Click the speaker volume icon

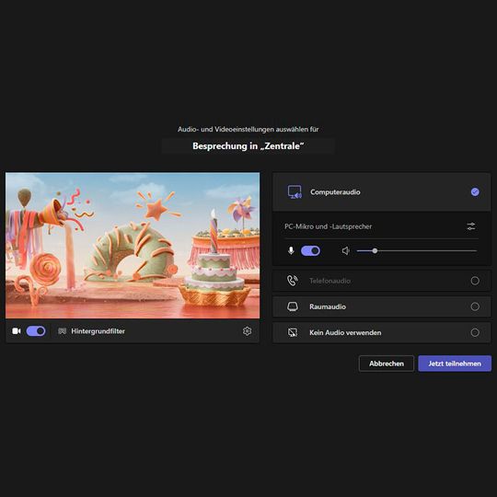(x=345, y=250)
